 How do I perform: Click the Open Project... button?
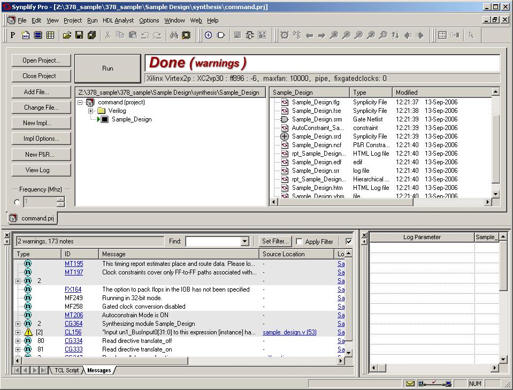41,60
